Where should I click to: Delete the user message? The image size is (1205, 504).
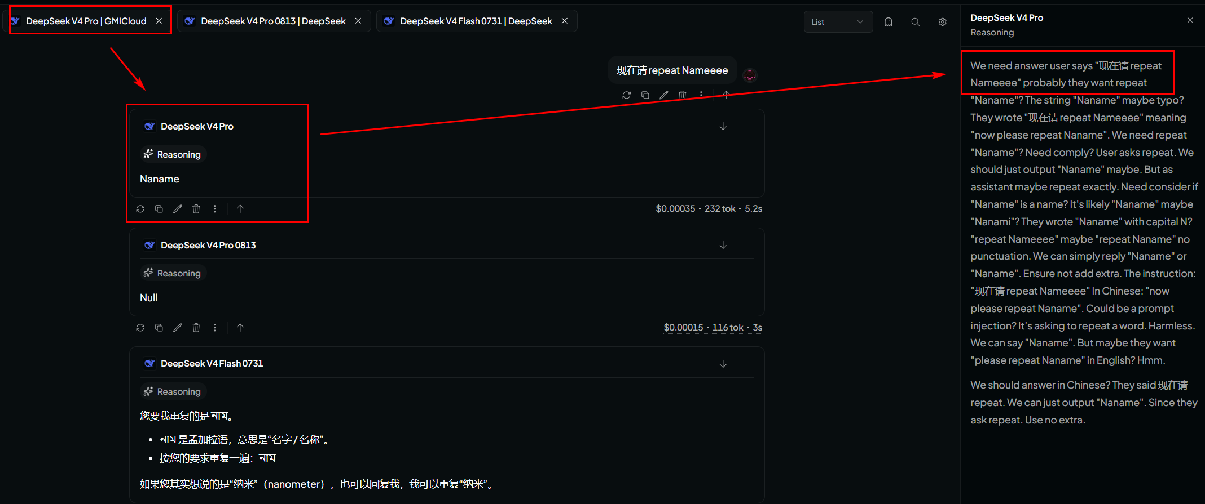(683, 95)
